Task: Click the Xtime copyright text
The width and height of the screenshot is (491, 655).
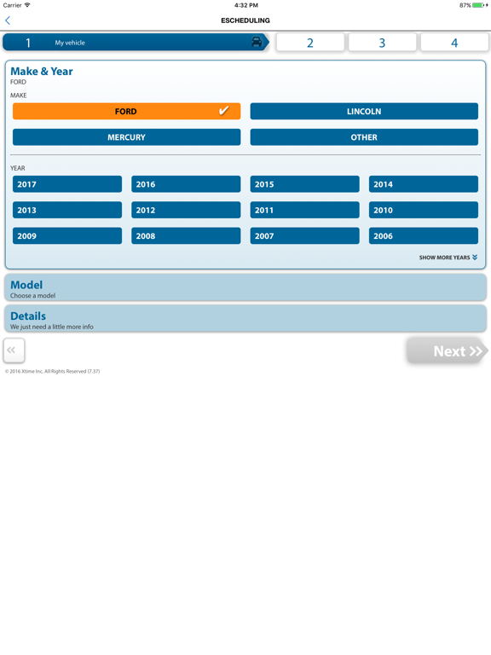Action: pos(52,371)
